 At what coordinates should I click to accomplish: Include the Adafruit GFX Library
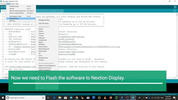tap(47, 68)
